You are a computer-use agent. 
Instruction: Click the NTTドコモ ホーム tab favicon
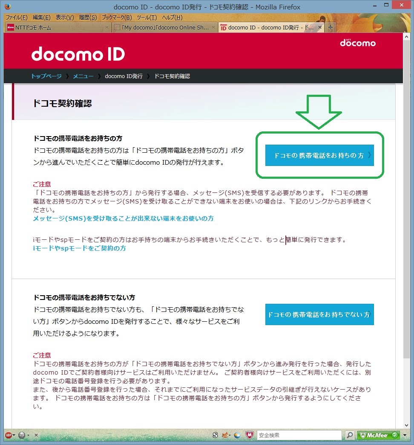(x=11, y=27)
